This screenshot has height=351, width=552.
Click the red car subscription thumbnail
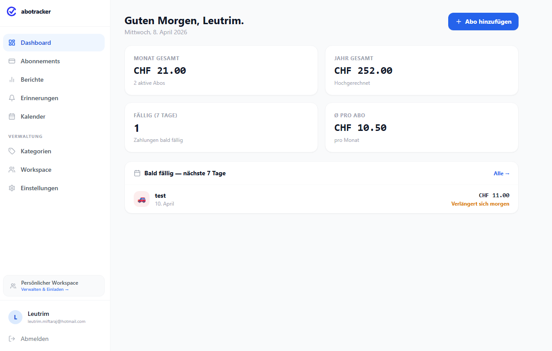pos(142,199)
